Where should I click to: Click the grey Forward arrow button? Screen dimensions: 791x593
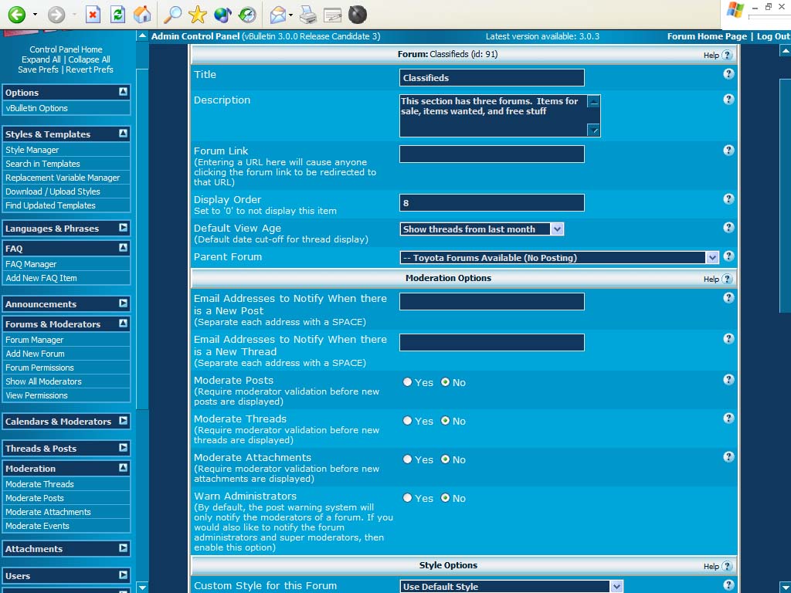56,15
